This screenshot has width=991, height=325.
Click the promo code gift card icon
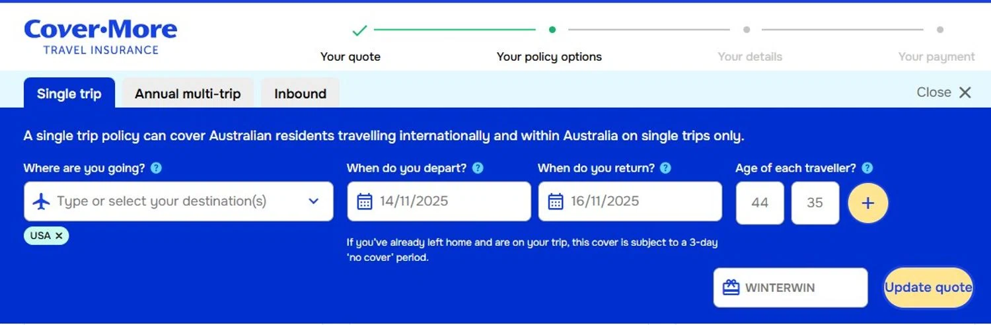coord(731,288)
